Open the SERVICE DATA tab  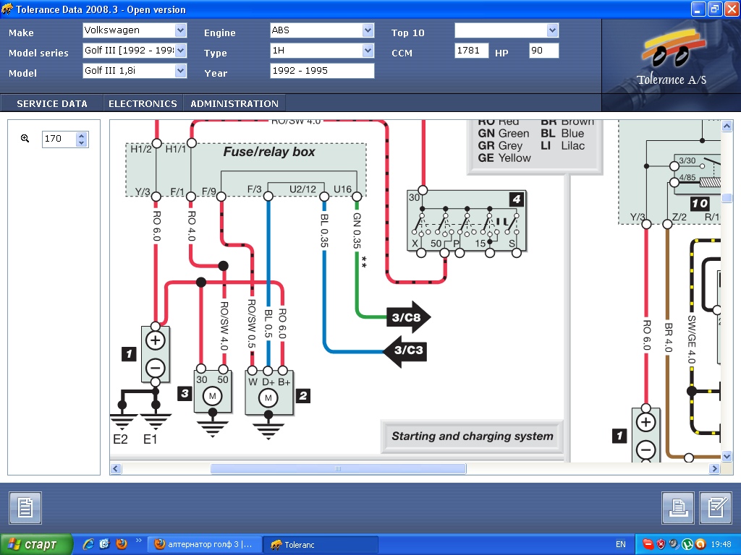coord(52,103)
